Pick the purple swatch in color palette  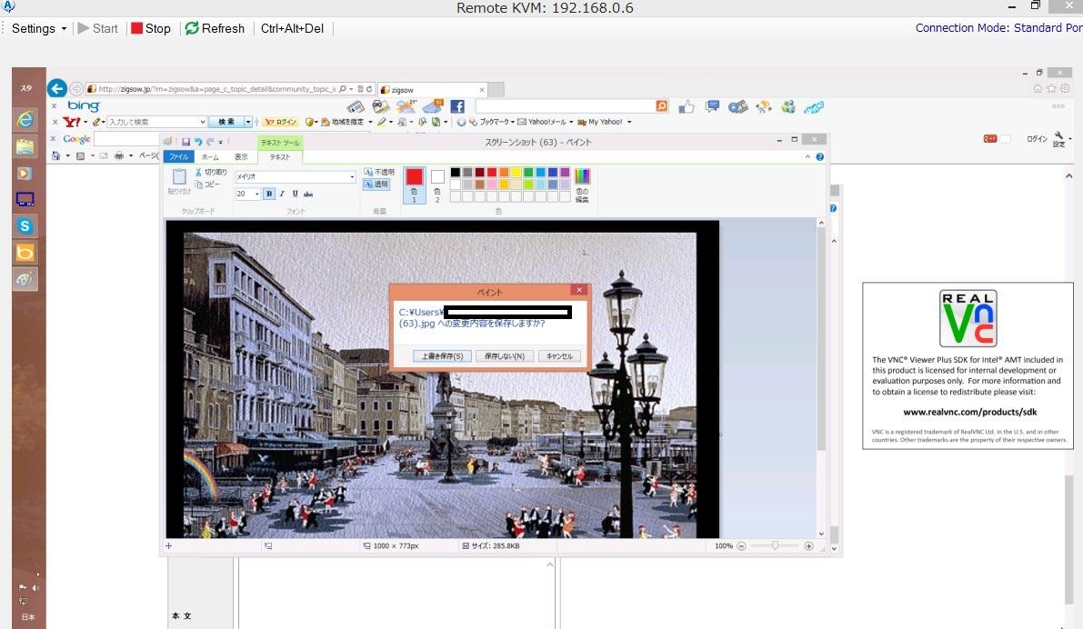(565, 172)
